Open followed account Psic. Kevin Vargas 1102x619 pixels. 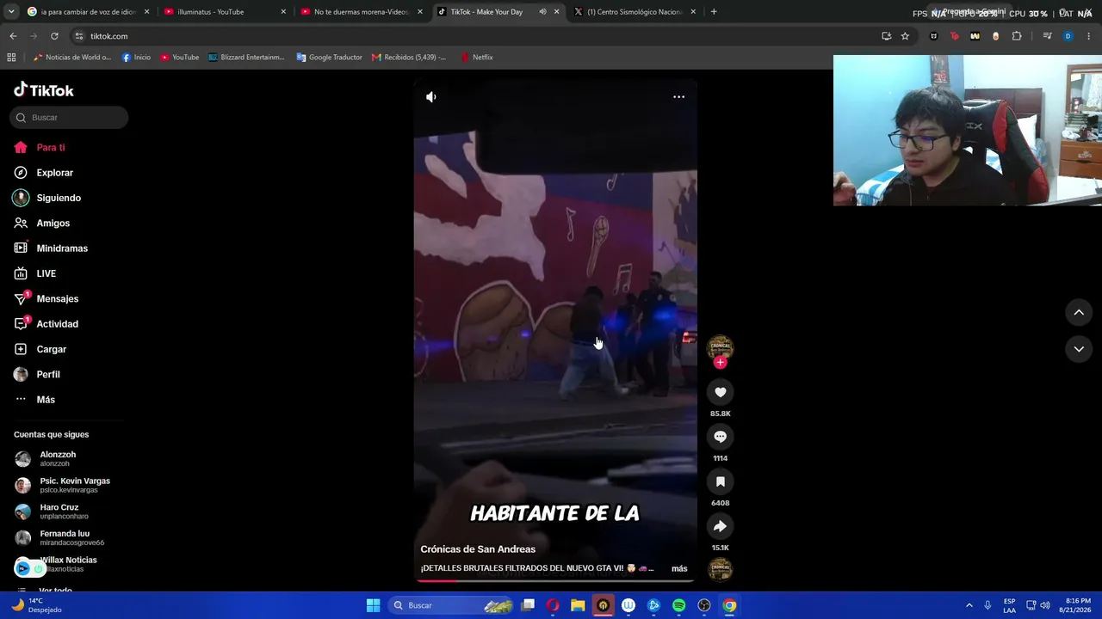tap(62, 485)
